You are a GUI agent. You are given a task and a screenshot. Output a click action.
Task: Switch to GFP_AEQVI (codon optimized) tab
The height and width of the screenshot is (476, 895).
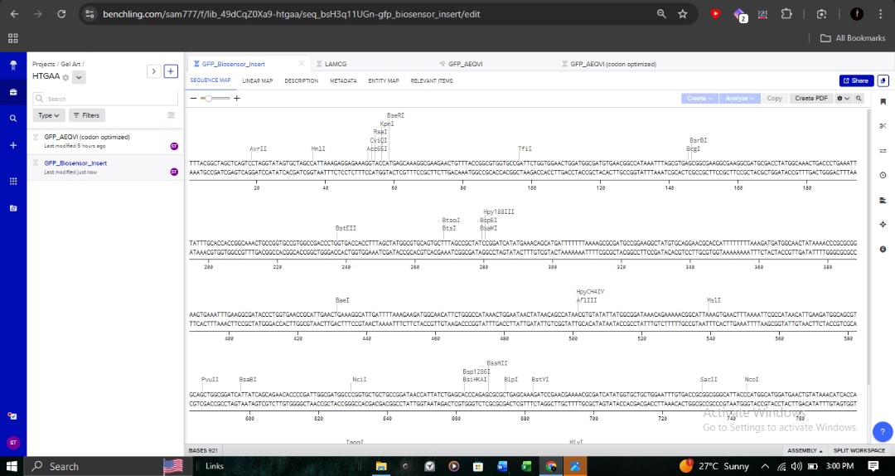pyautogui.click(x=613, y=64)
